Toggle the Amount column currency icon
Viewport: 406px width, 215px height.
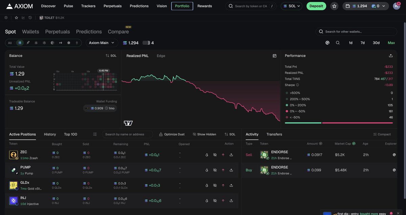(x=321, y=144)
